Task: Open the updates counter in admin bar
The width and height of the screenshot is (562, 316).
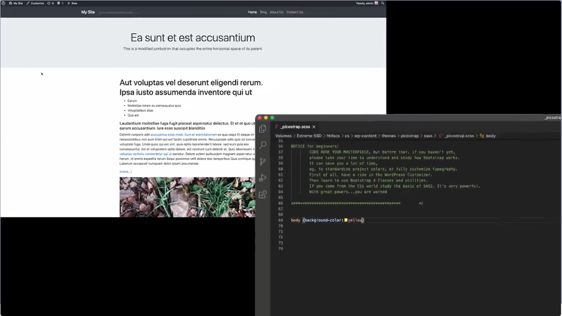Action: click(x=50, y=3)
